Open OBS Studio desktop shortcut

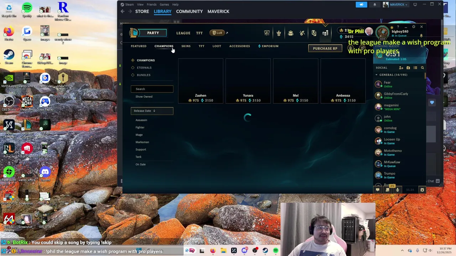(x=9, y=104)
